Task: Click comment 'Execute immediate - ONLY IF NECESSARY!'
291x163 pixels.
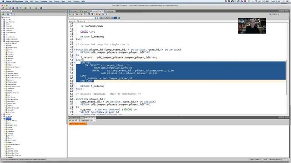Action: point(109,94)
